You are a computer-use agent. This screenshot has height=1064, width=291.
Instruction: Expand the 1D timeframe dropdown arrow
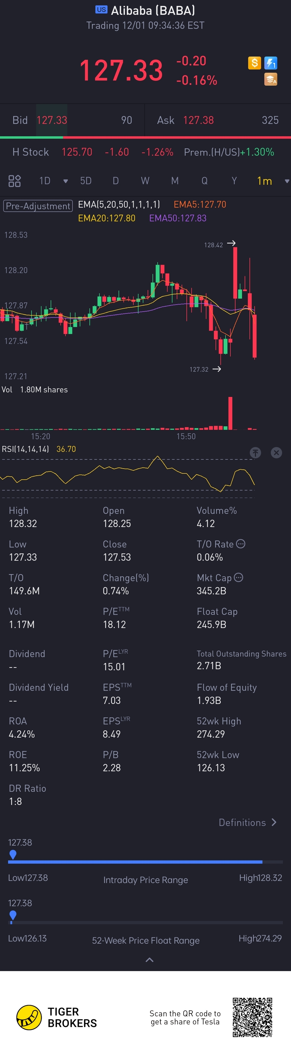65,181
